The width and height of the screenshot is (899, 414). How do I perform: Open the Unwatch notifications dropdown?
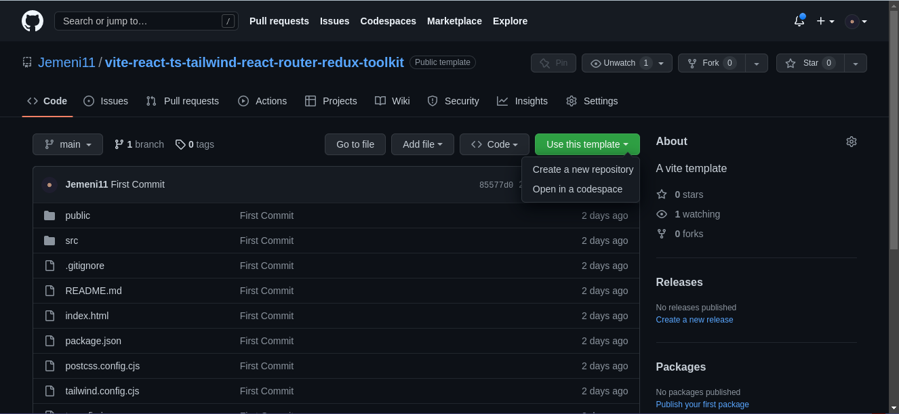[x=627, y=63]
